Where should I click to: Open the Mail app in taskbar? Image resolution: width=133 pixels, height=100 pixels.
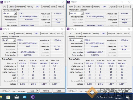click(x=16, y=97)
